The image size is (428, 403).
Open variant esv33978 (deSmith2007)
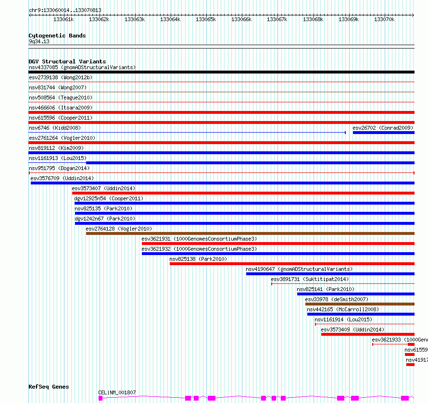[337, 299]
